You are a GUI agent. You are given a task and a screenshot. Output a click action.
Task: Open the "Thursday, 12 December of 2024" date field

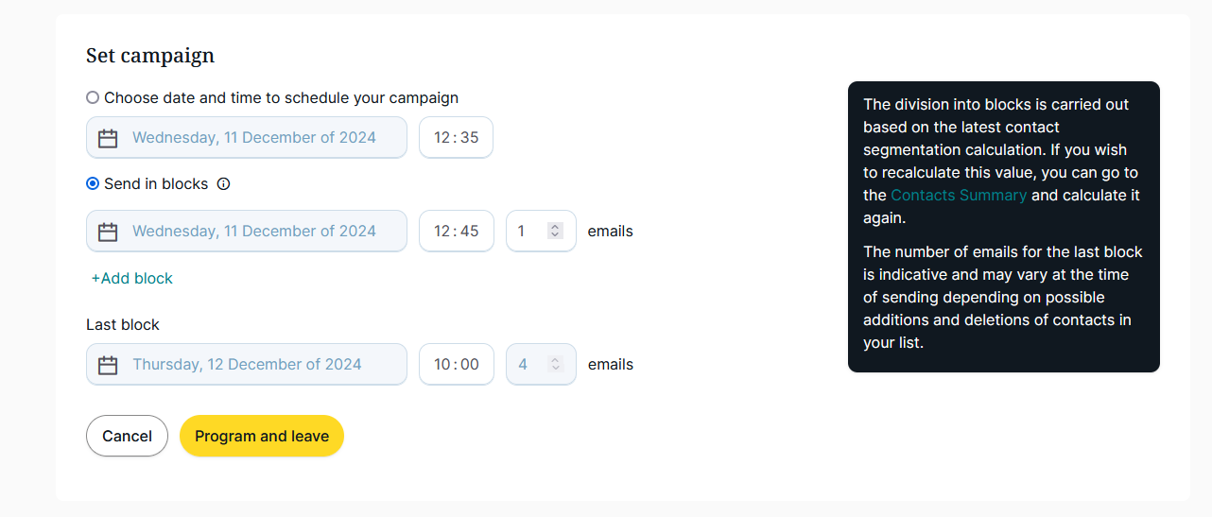tap(247, 364)
